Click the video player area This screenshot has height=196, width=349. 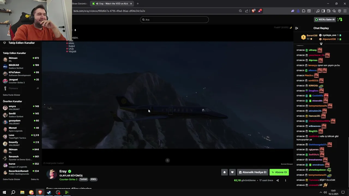pyautogui.click(x=167, y=95)
